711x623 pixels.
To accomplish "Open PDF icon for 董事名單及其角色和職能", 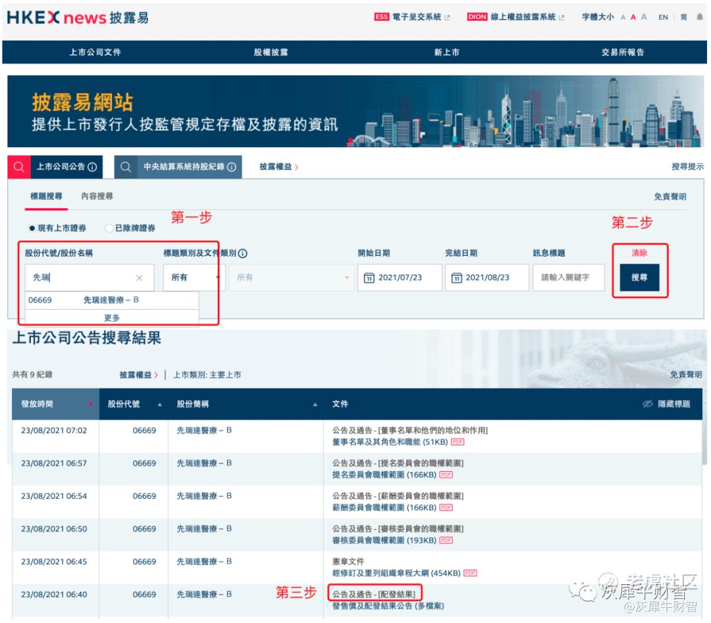I will 457,442.
